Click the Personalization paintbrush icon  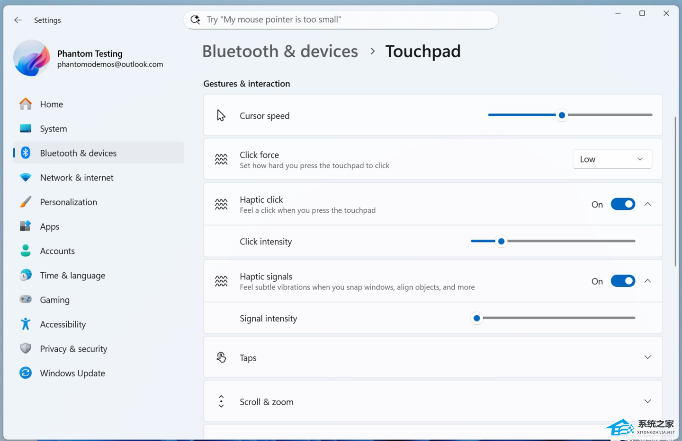pos(26,202)
